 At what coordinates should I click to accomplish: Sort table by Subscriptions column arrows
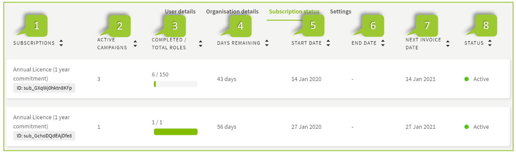[x=61, y=43]
